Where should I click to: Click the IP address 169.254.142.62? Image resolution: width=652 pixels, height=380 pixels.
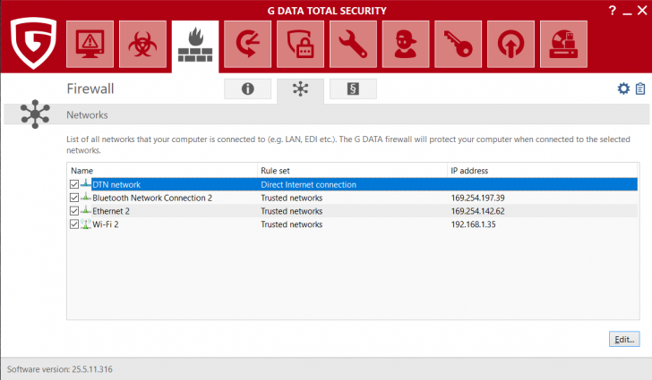pos(477,211)
